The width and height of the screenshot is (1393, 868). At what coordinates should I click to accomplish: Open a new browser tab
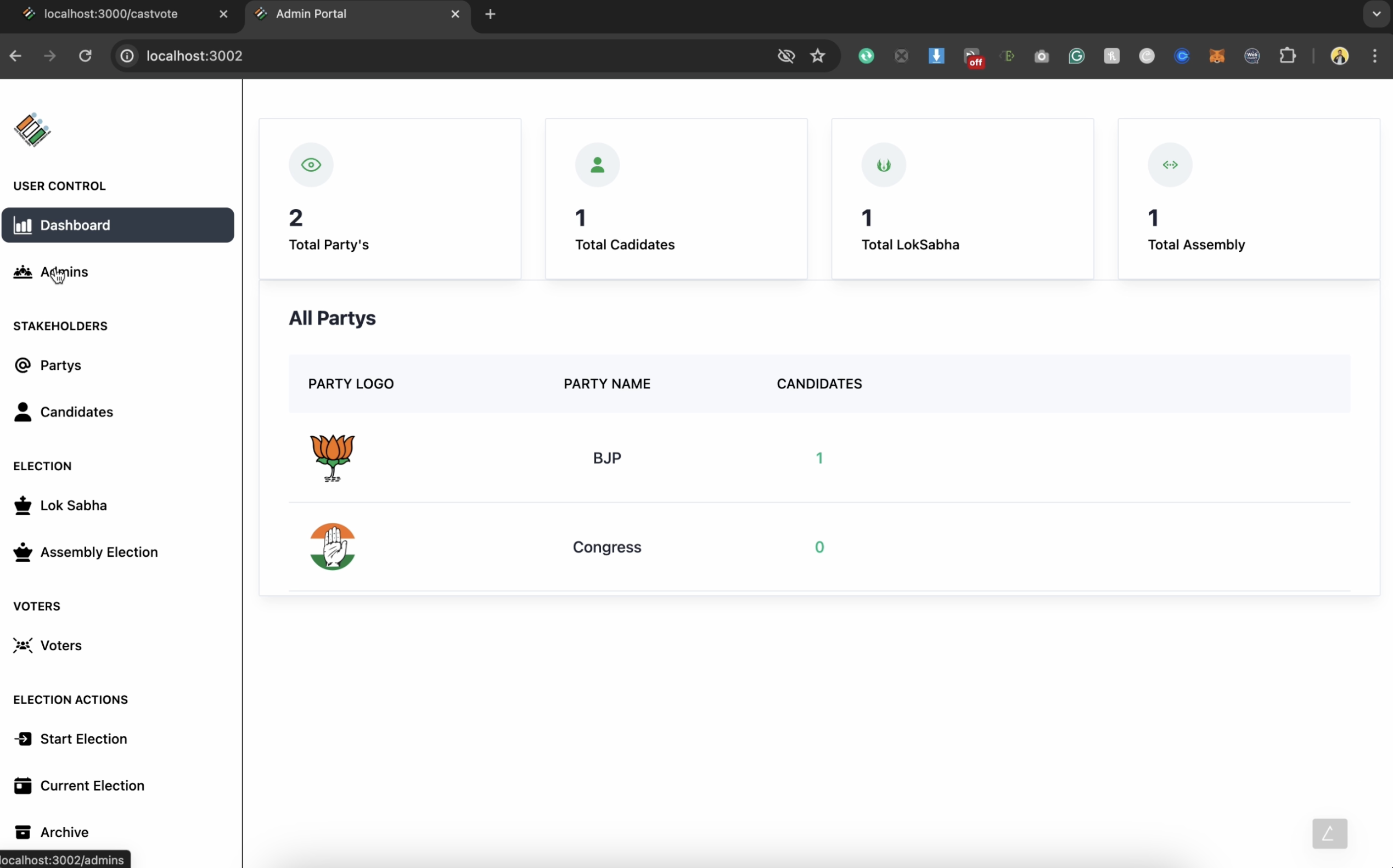(x=490, y=14)
